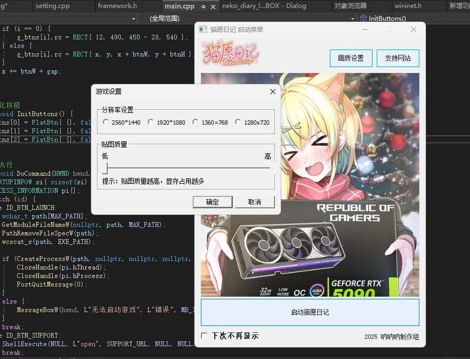Viewport: 470px width, 359px height.
Task: Click the ID_BTN_SUPPORT case label
Action: click(32, 336)
